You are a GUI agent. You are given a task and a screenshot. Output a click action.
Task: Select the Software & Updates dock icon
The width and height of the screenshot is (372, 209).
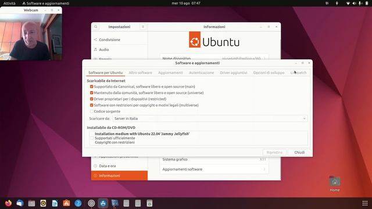[103, 203]
